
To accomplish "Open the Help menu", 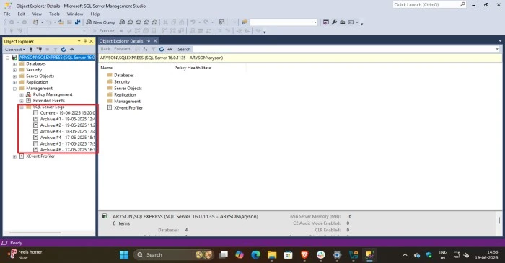I will point(95,14).
